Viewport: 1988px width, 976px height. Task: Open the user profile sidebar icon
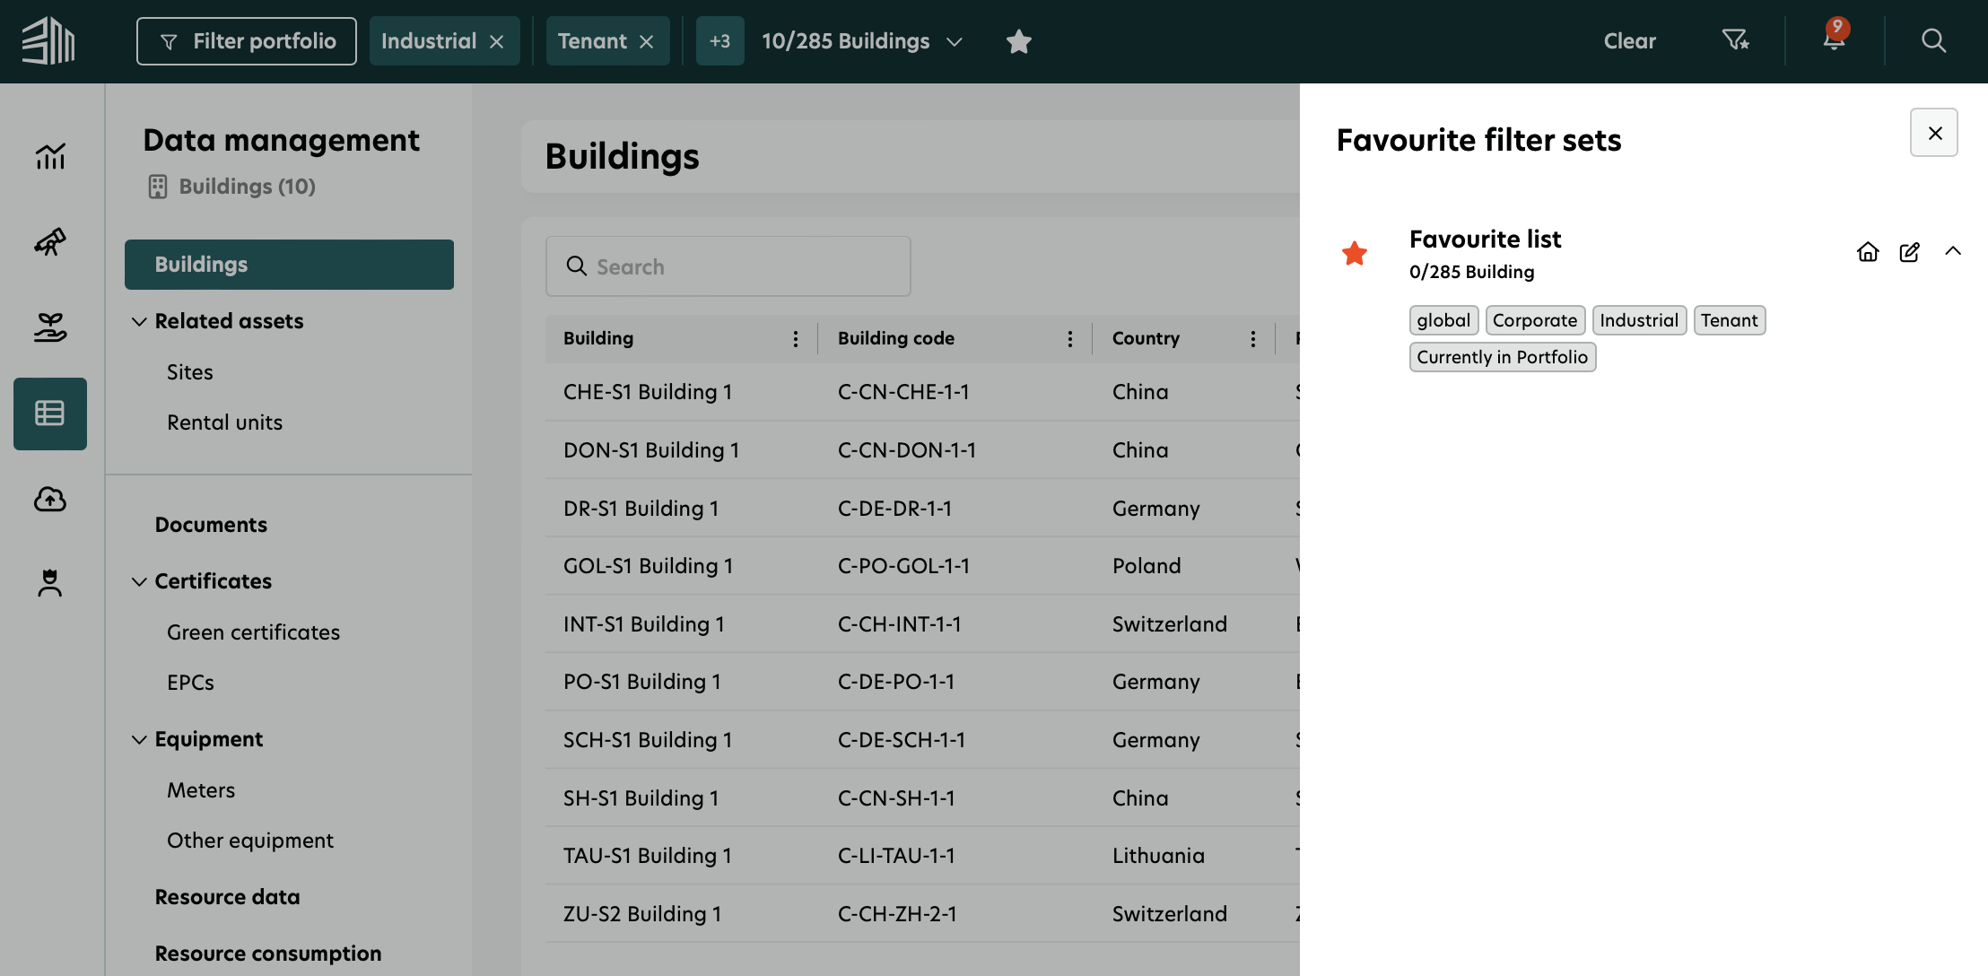click(50, 583)
